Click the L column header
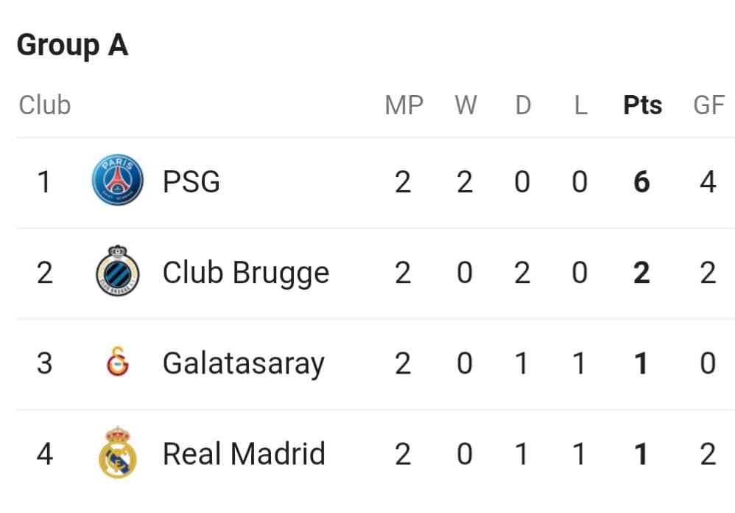This screenshot has width=735, height=513. pos(581,105)
